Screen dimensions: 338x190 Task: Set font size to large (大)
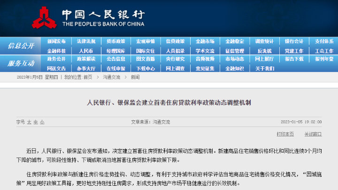click(x=29, y=121)
